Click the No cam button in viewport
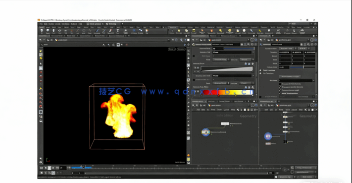The height and width of the screenshot is (183, 352). click(181, 49)
